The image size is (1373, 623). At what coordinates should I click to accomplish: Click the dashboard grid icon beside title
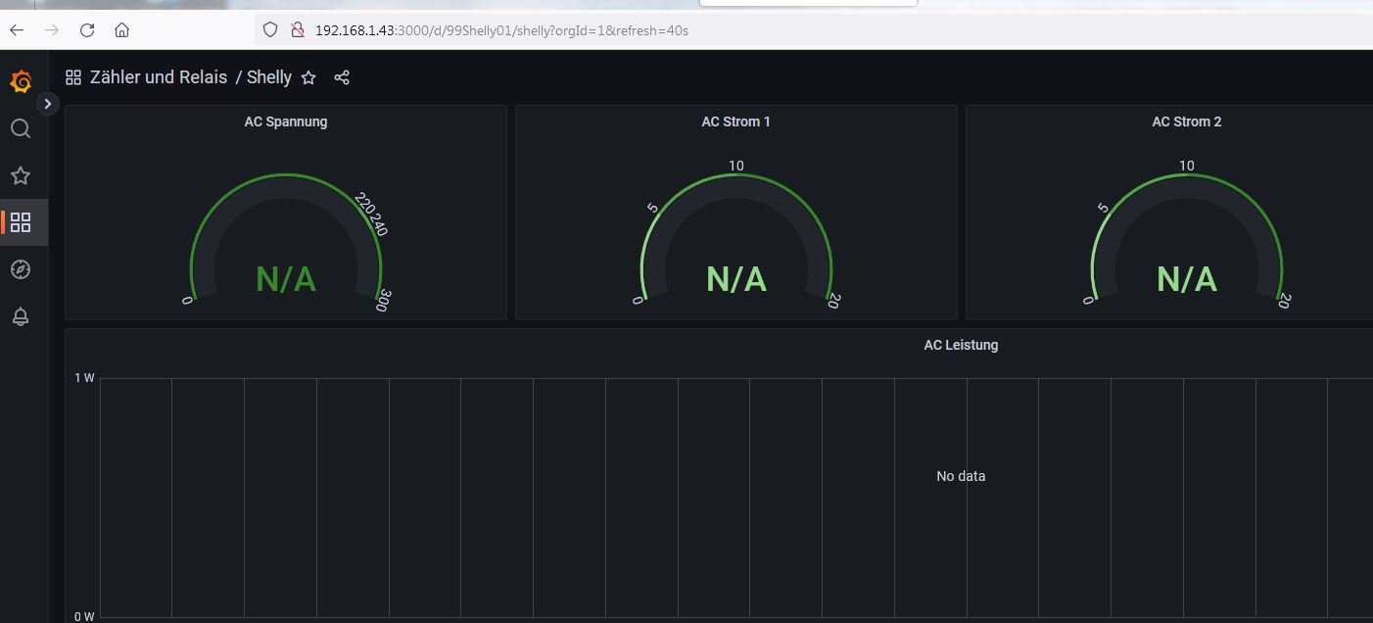[x=73, y=77]
